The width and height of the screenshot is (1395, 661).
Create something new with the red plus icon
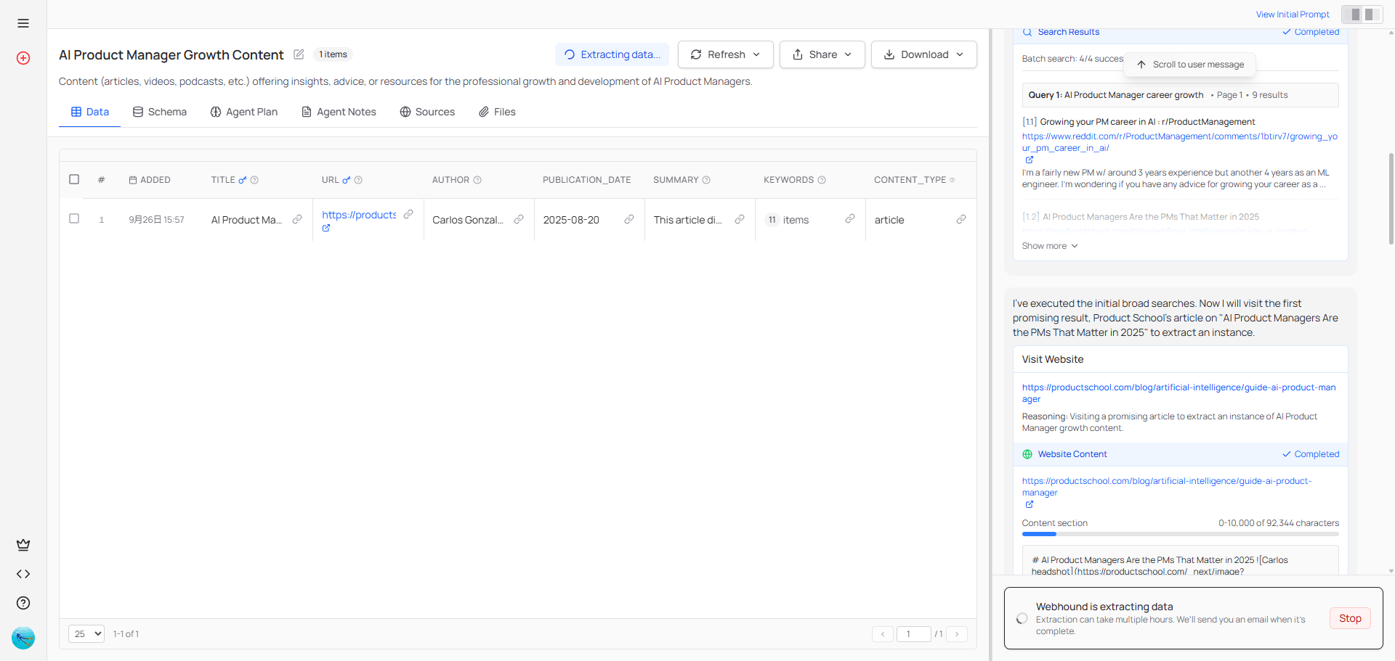click(23, 58)
